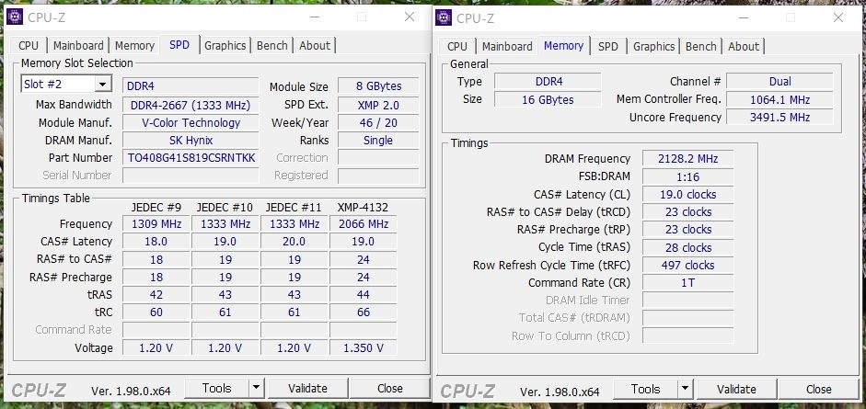Image resolution: width=866 pixels, height=409 pixels.
Task: Click the 1309 MHz JEDEC #9 frequency cell
Action: (156, 223)
